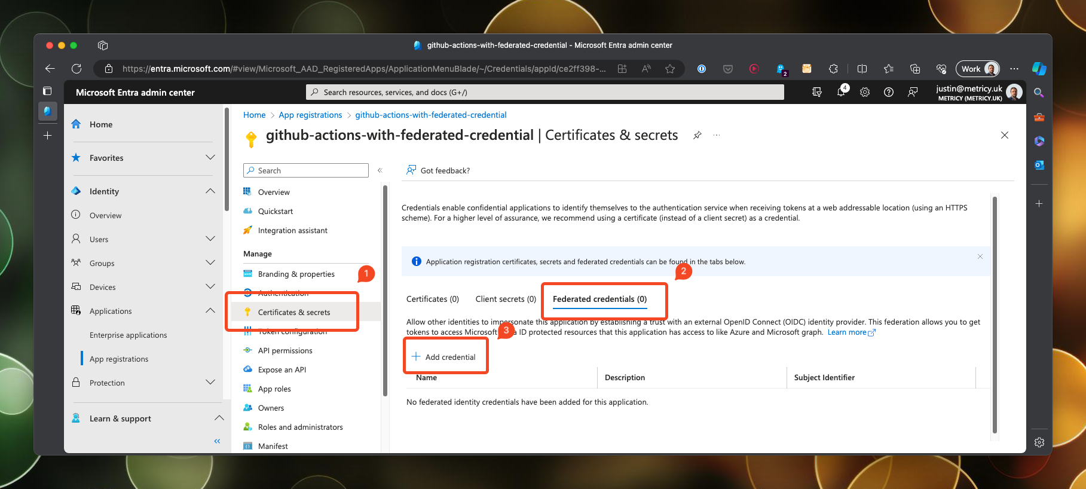Viewport: 1086px width, 489px height.
Task: Switch the Work profile button
Action: [978, 69]
